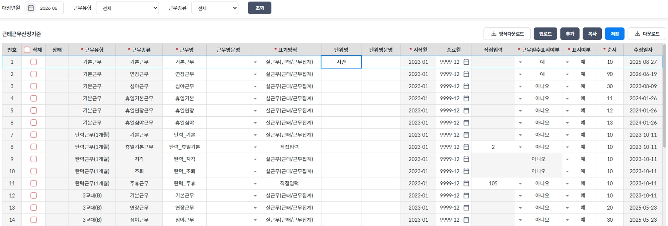Click the 조회 search button
The height and width of the screenshot is (226, 668).
pos(259,8)
